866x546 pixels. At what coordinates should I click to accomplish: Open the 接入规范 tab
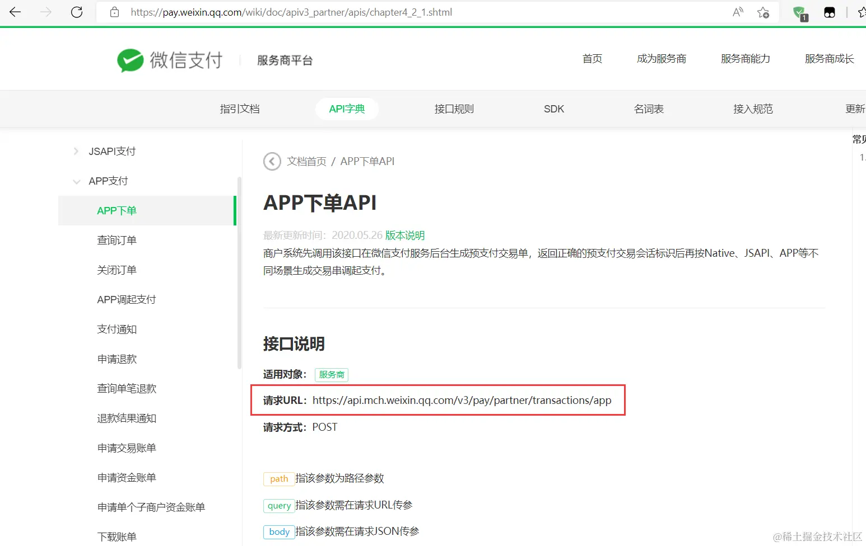753,109
